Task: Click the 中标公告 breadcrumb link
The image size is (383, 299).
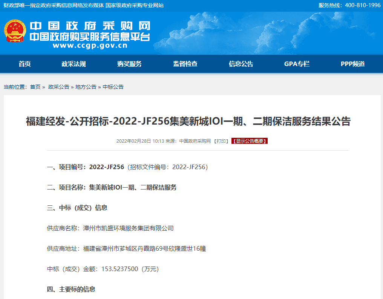Action: click(x=113, y=87)
